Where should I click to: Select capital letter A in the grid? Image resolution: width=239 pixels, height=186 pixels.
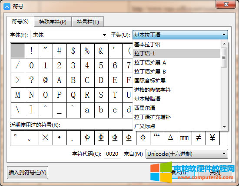60,80
